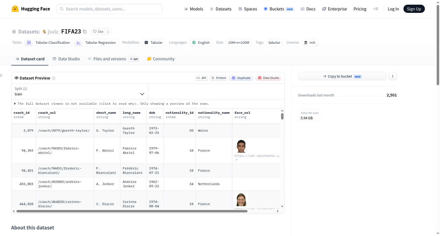Screen dimensions: 440x236
Task: Click the FIFA23 dataset title
Action: click(x=71, y=32)
